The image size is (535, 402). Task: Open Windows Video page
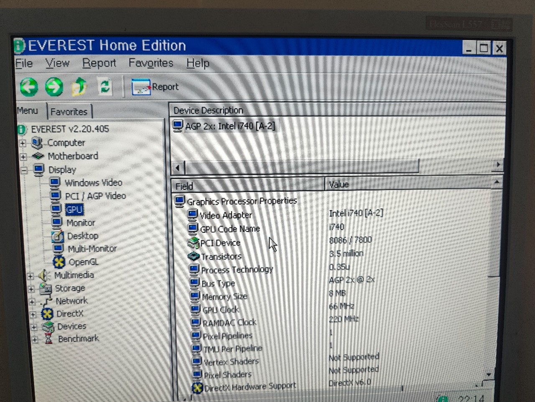click(x=93, y=183)
